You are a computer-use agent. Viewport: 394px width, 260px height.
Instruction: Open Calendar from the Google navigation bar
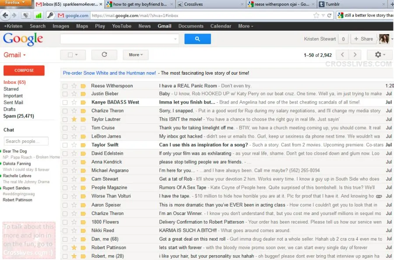[x=221, y=26]
